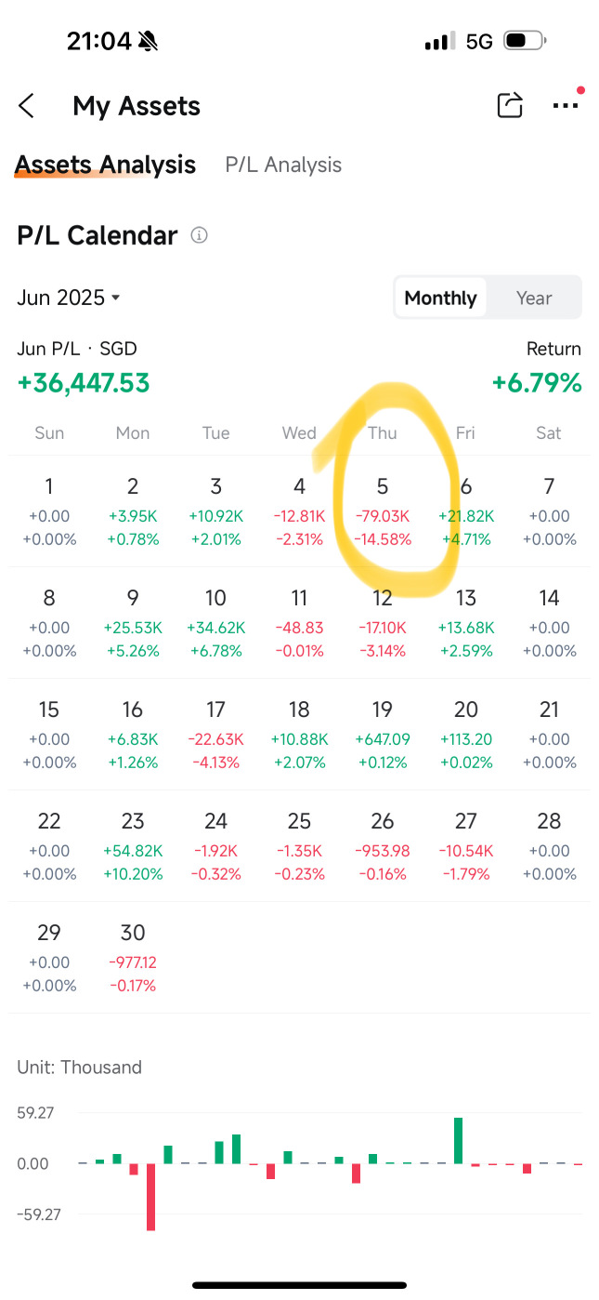Tap the cellular signal bars icon
Image resolution: width=599 pixels, height=1300 pixels.
pos(439,41)
